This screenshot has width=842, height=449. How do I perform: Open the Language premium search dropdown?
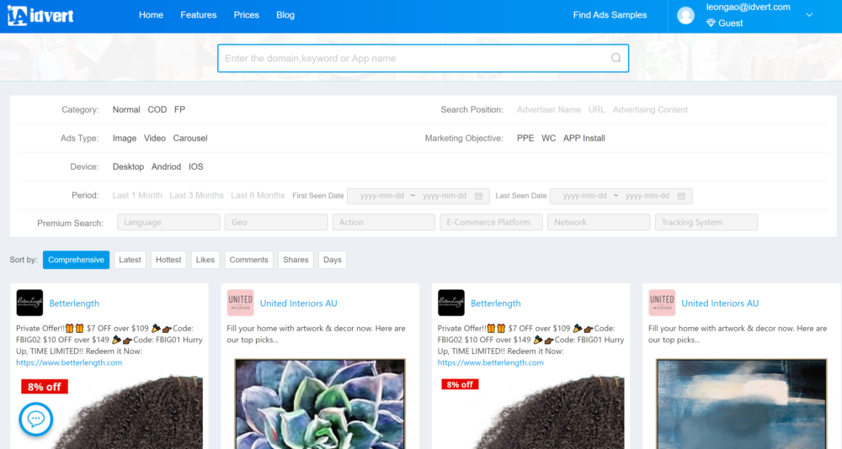[167, 222]
